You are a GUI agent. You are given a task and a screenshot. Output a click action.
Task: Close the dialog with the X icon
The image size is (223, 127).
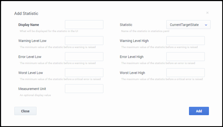(207, 13)
